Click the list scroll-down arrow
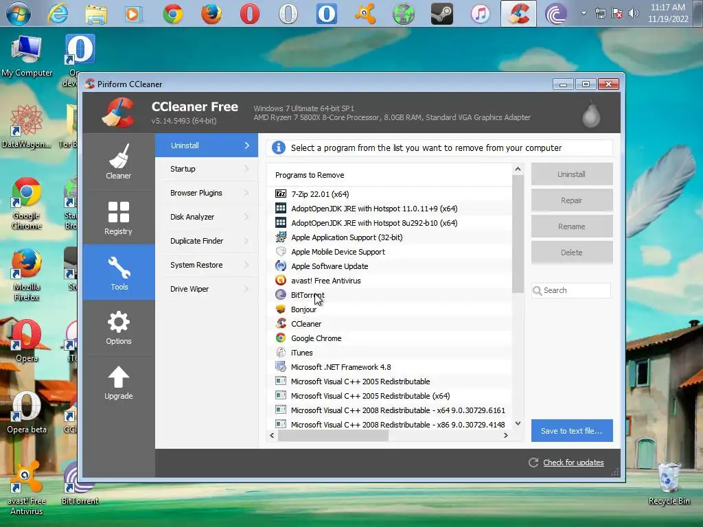The image size is (703, 527). pos(518,423)
